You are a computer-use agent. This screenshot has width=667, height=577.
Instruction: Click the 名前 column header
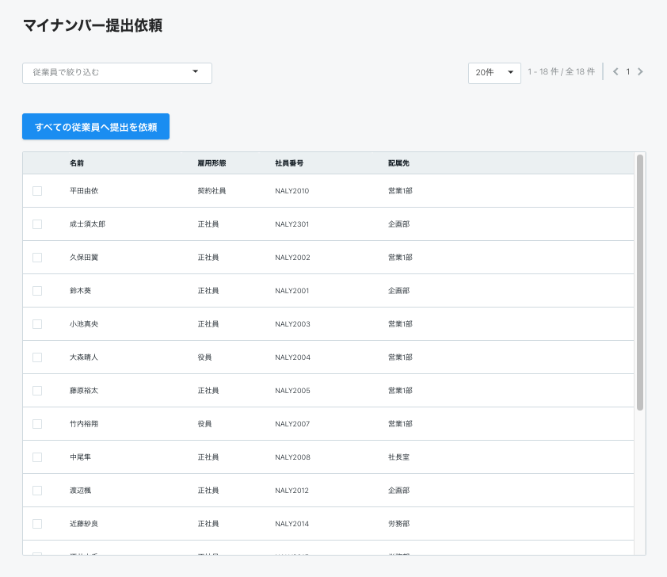click(77, 163)
